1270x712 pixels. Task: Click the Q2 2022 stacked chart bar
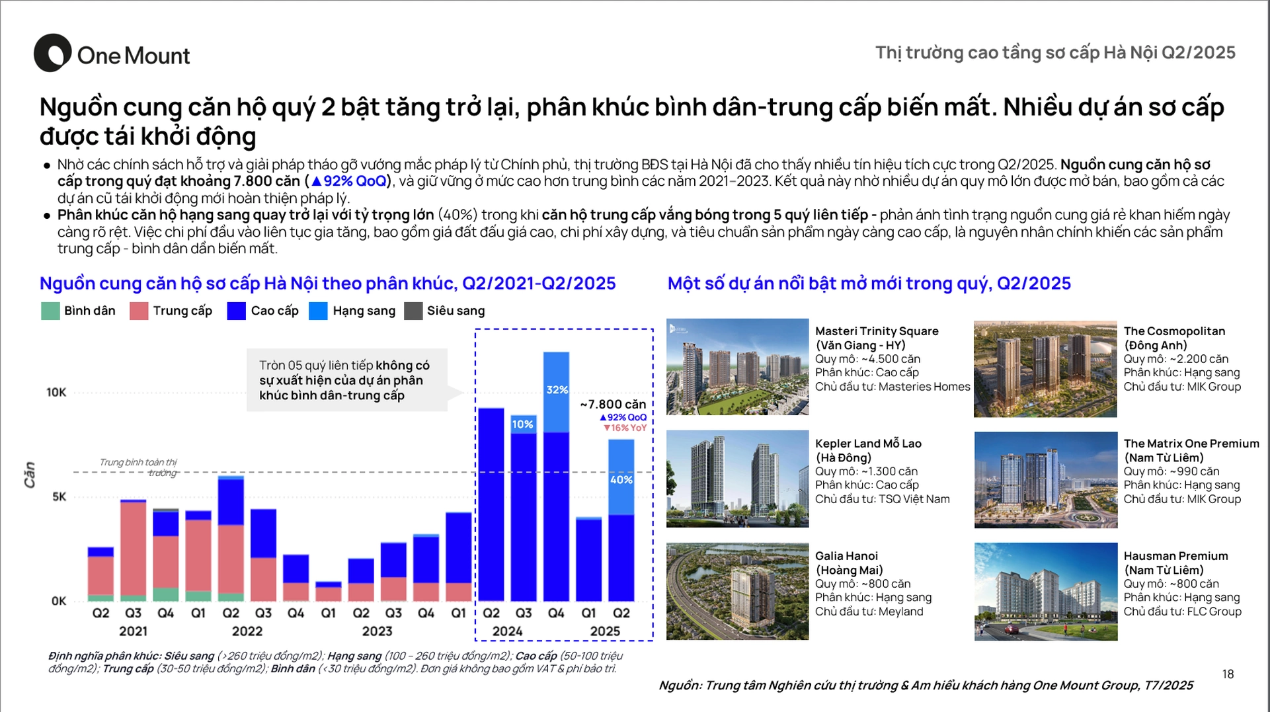point(231,538)
